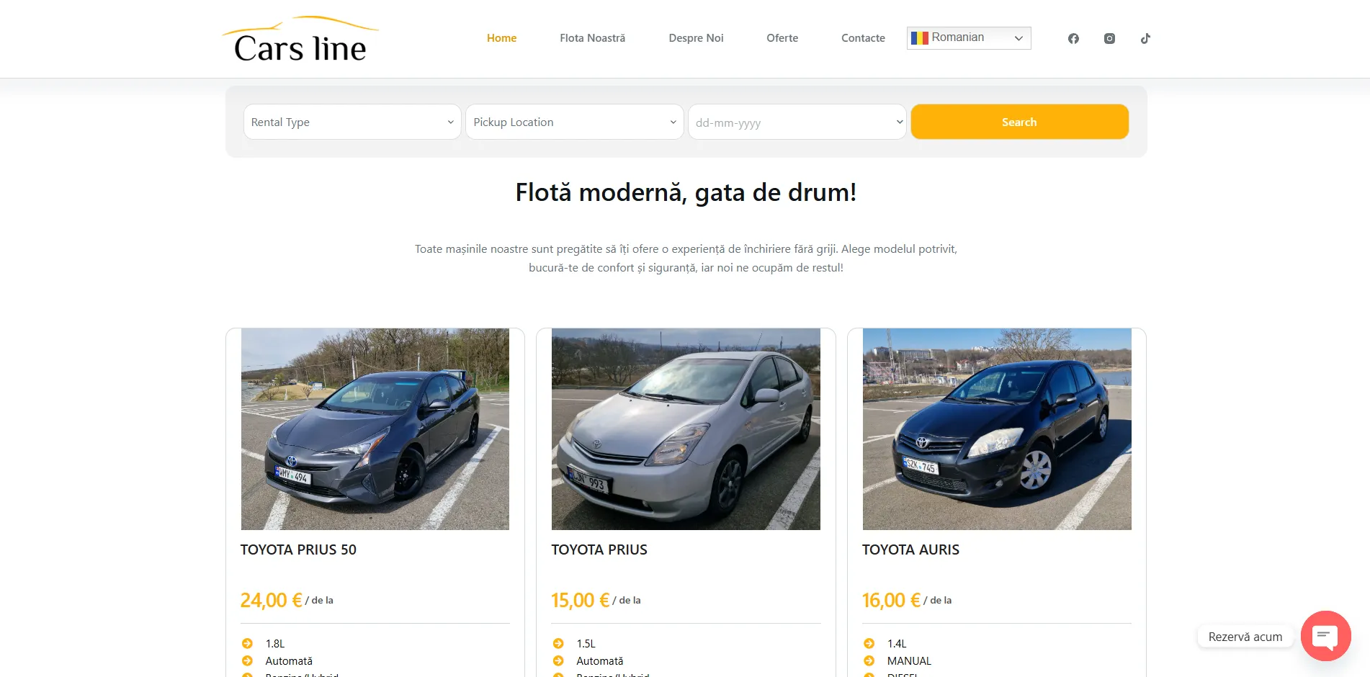Click the Rezervă acum button
This screenshot has width=1370, height=677.
[x=1245, y=636]
